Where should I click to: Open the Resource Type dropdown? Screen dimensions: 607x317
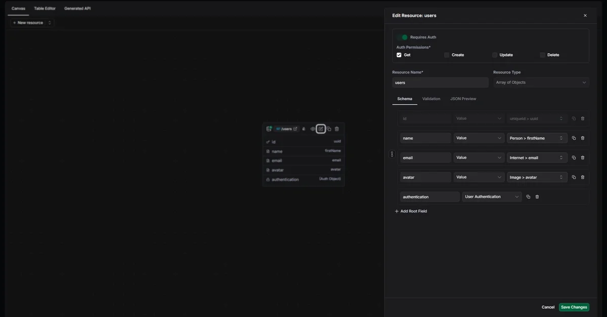[x=541, y=82]
